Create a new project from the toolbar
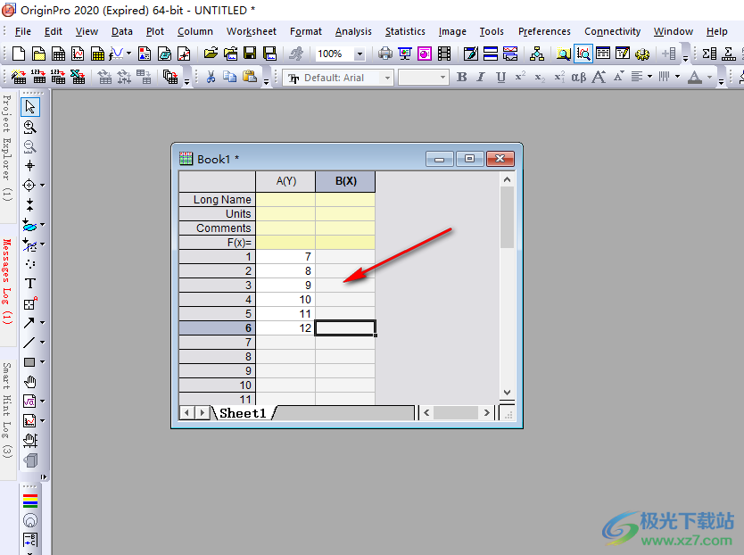Screen dimensions: 744x555 click(19, 54)
